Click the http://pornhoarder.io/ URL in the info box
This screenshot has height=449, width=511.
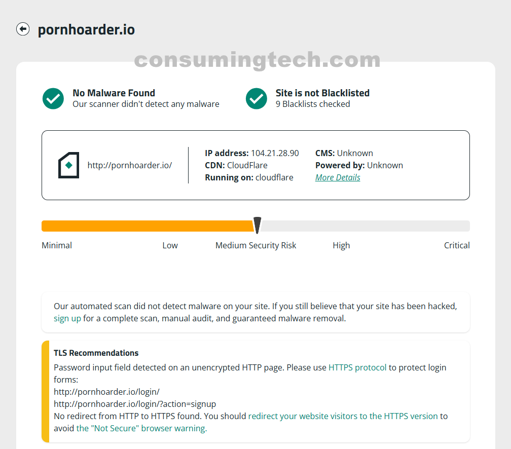[x=130, y=165]
